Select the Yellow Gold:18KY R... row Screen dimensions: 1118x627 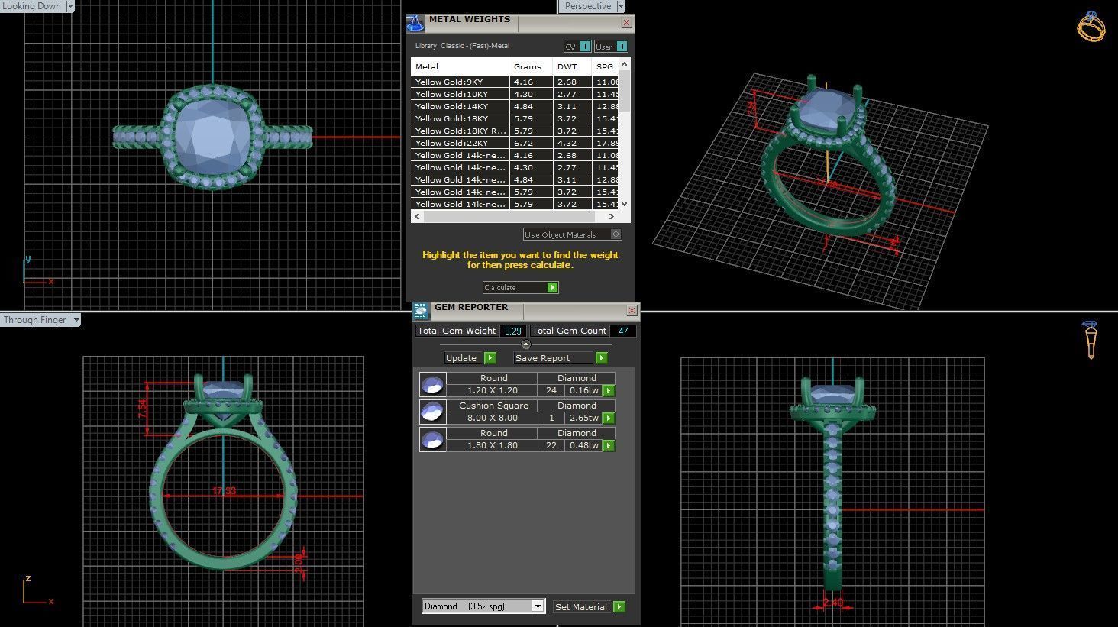[515, 131]
